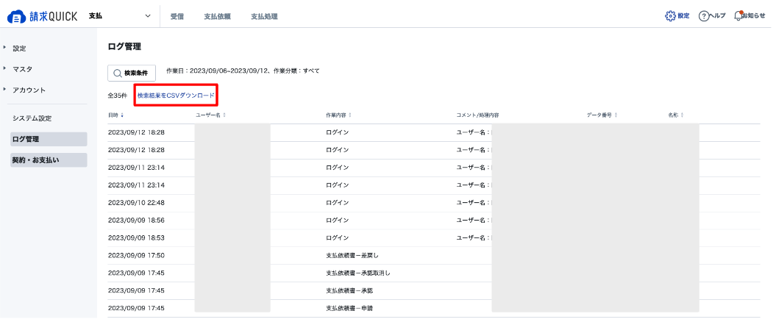776x322 pixels.
Task: Click ログイン in the 2023/09/09 18:56 row
Action: pos(337,220)
